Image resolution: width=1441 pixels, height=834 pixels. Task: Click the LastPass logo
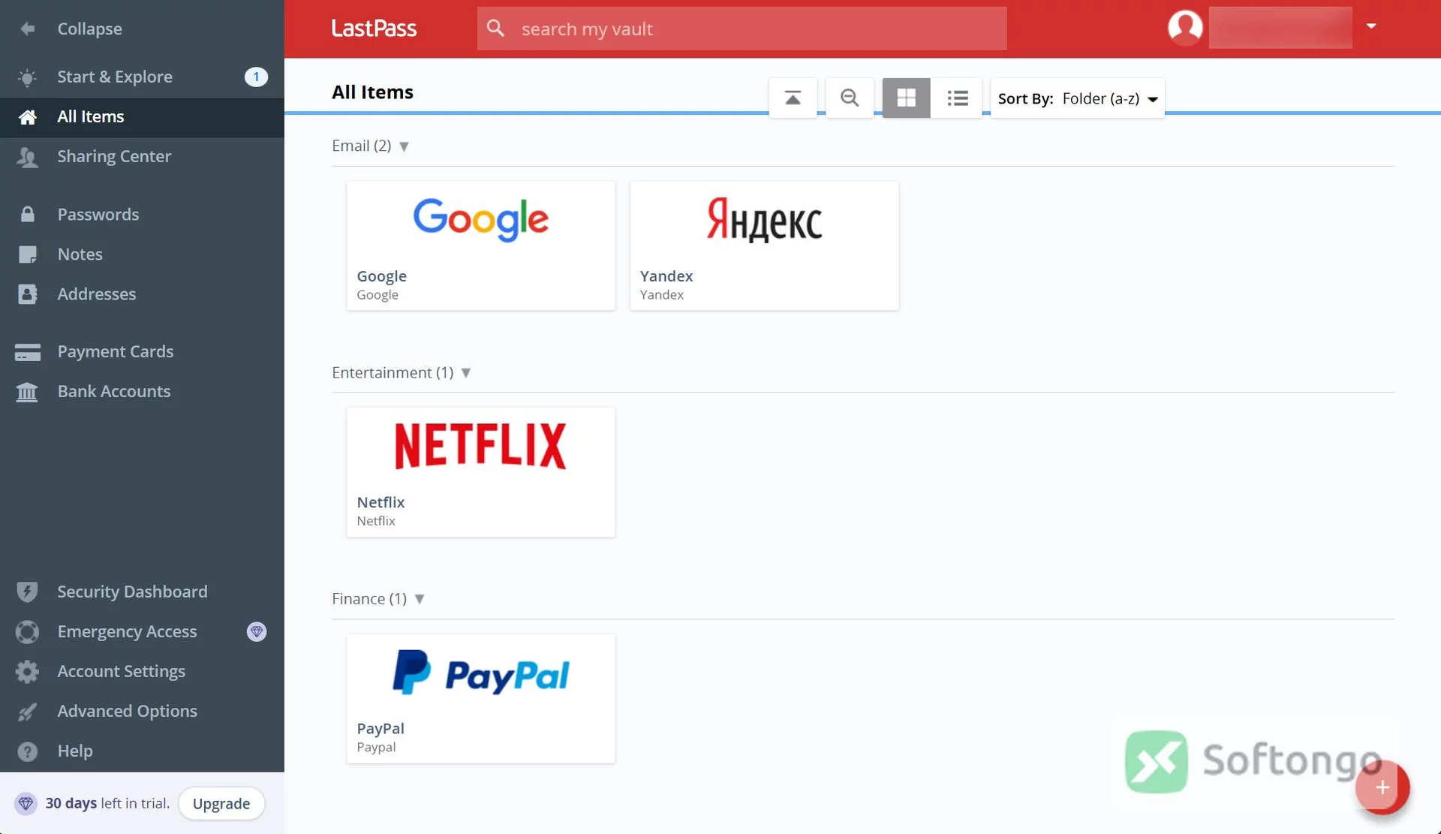[374, 29]
